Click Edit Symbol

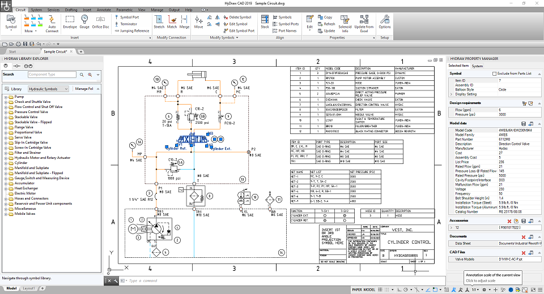point(236,24)
